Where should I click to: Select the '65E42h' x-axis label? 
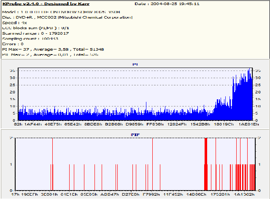pos(73,124)
